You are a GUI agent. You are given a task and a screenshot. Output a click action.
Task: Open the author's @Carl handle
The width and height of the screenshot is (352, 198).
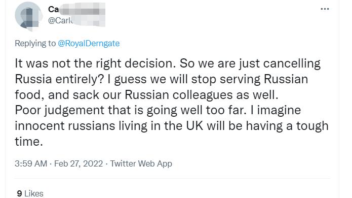(60, 20)
